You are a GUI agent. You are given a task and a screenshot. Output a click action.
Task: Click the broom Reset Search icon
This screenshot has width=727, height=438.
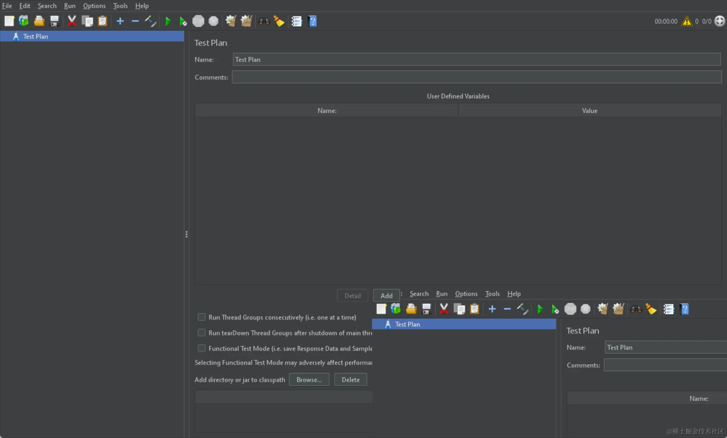279,21
